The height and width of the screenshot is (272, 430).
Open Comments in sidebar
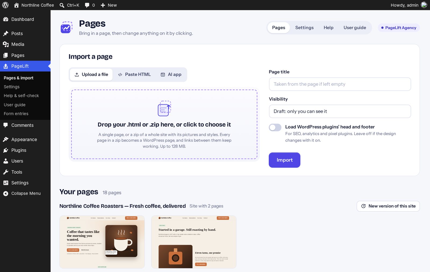(25, 125)
